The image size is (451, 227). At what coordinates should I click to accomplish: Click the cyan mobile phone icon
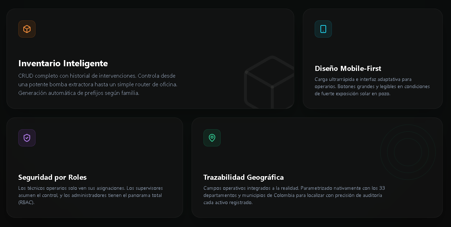(323, 29)
